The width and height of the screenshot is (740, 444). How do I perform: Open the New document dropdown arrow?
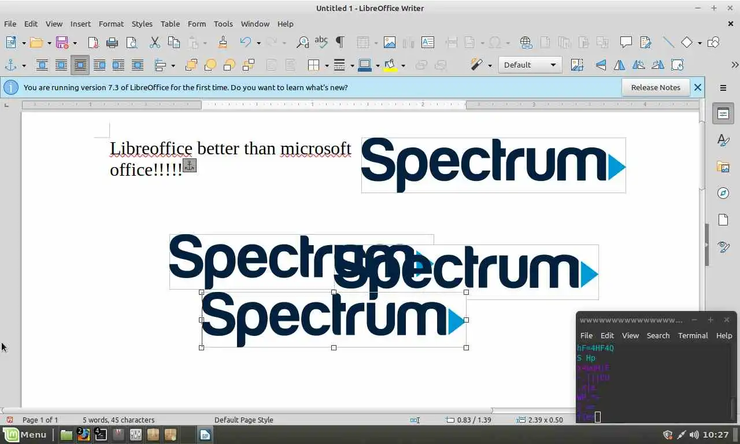pyautogui.click(x=24, y=43)
